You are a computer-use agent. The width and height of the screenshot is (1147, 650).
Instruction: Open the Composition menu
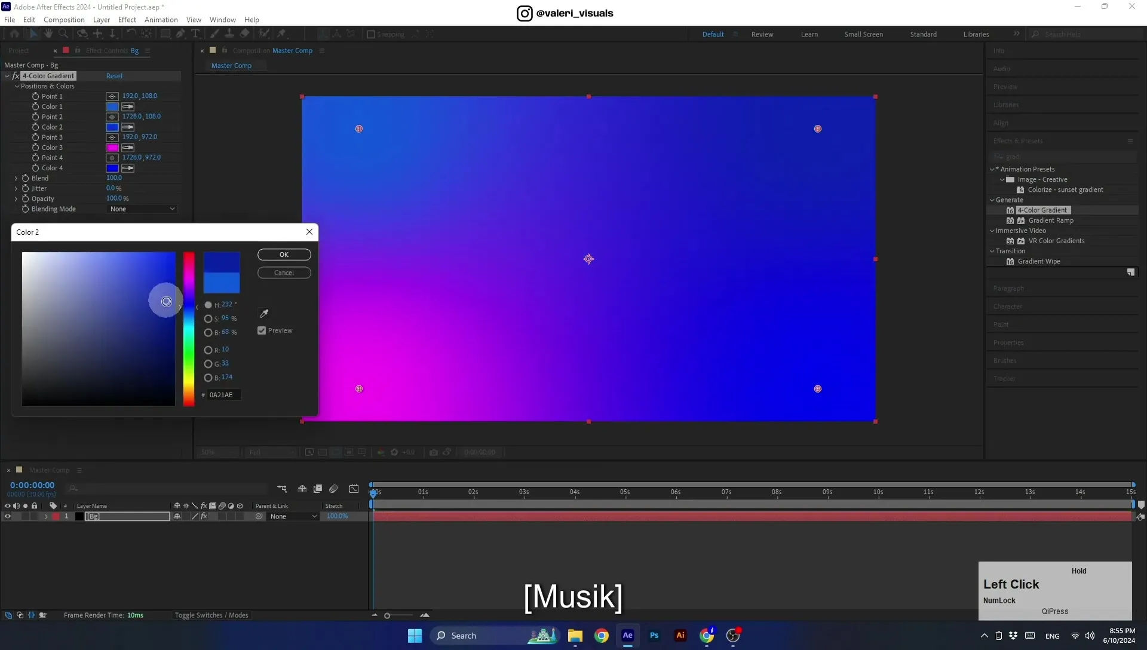tap(64, 20)
